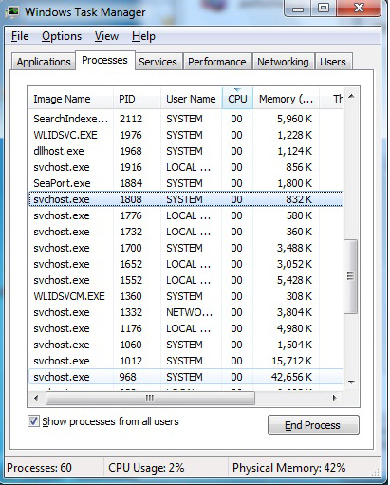The width and height of the screenshot is (390, 485).
Task: Click Processes: 60 in status bar
Action: click(x=40, y=468)
